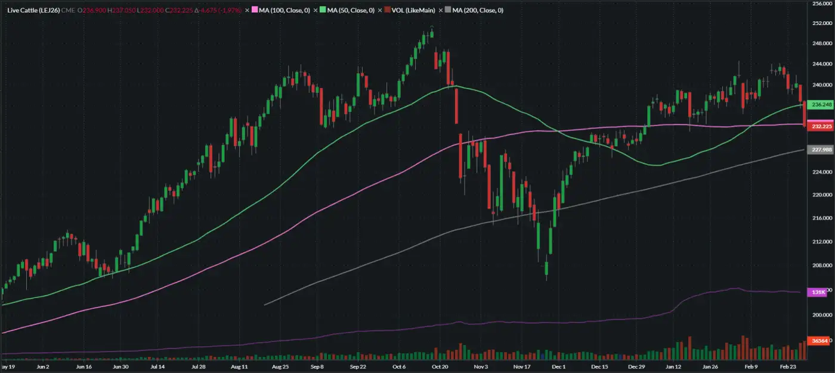Remove the MA (100, Close, 0) indicator
This screenshot has width=835, height=373.
coord(248,11)
